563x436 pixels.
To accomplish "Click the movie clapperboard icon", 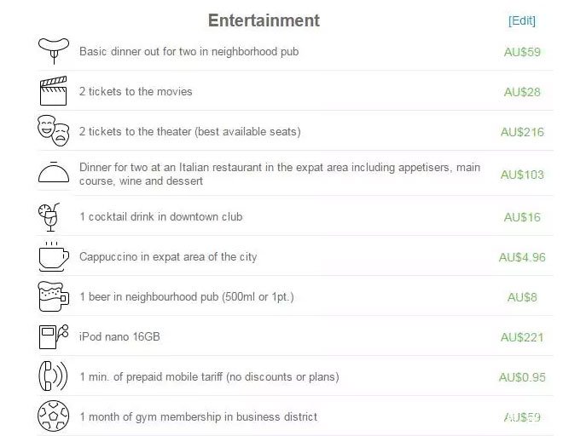I will [53, 91].
